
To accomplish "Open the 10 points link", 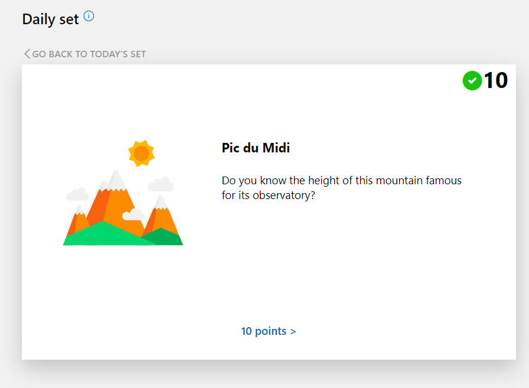I will (269, 331).
